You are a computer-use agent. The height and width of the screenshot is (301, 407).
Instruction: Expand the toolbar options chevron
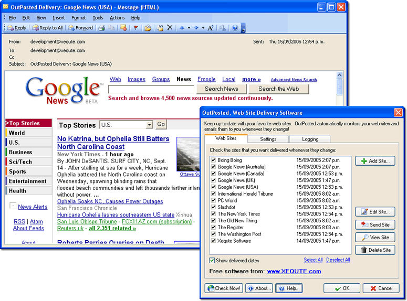(x=243, y=28)
